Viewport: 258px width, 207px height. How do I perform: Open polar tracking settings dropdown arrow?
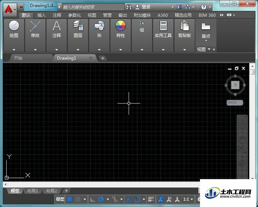click(108, 199)
